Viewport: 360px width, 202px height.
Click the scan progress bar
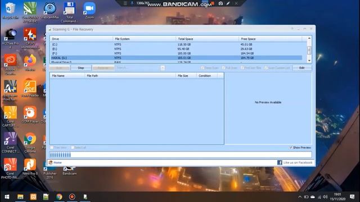point(181,155)
